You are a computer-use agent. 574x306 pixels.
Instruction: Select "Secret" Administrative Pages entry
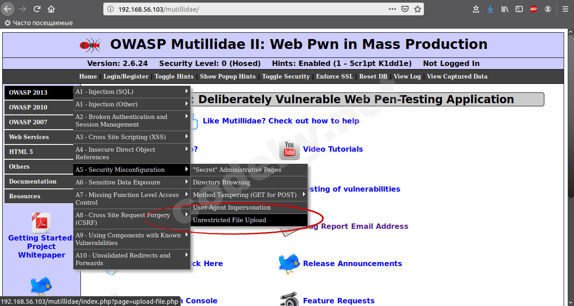(x=249, y=170)
